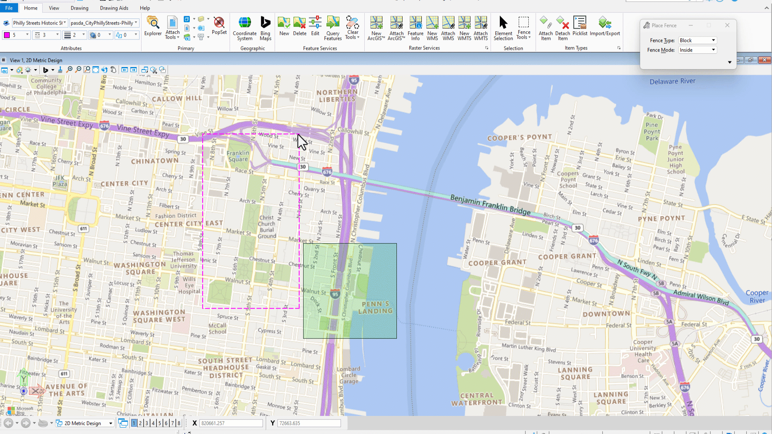Image resolution: width=772 pixels, height=434 pixels.
Task: Click Attach WMS icon
Action: [x=448, y=29]
